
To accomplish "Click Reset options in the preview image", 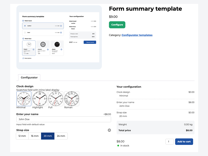I will point(28,58).
